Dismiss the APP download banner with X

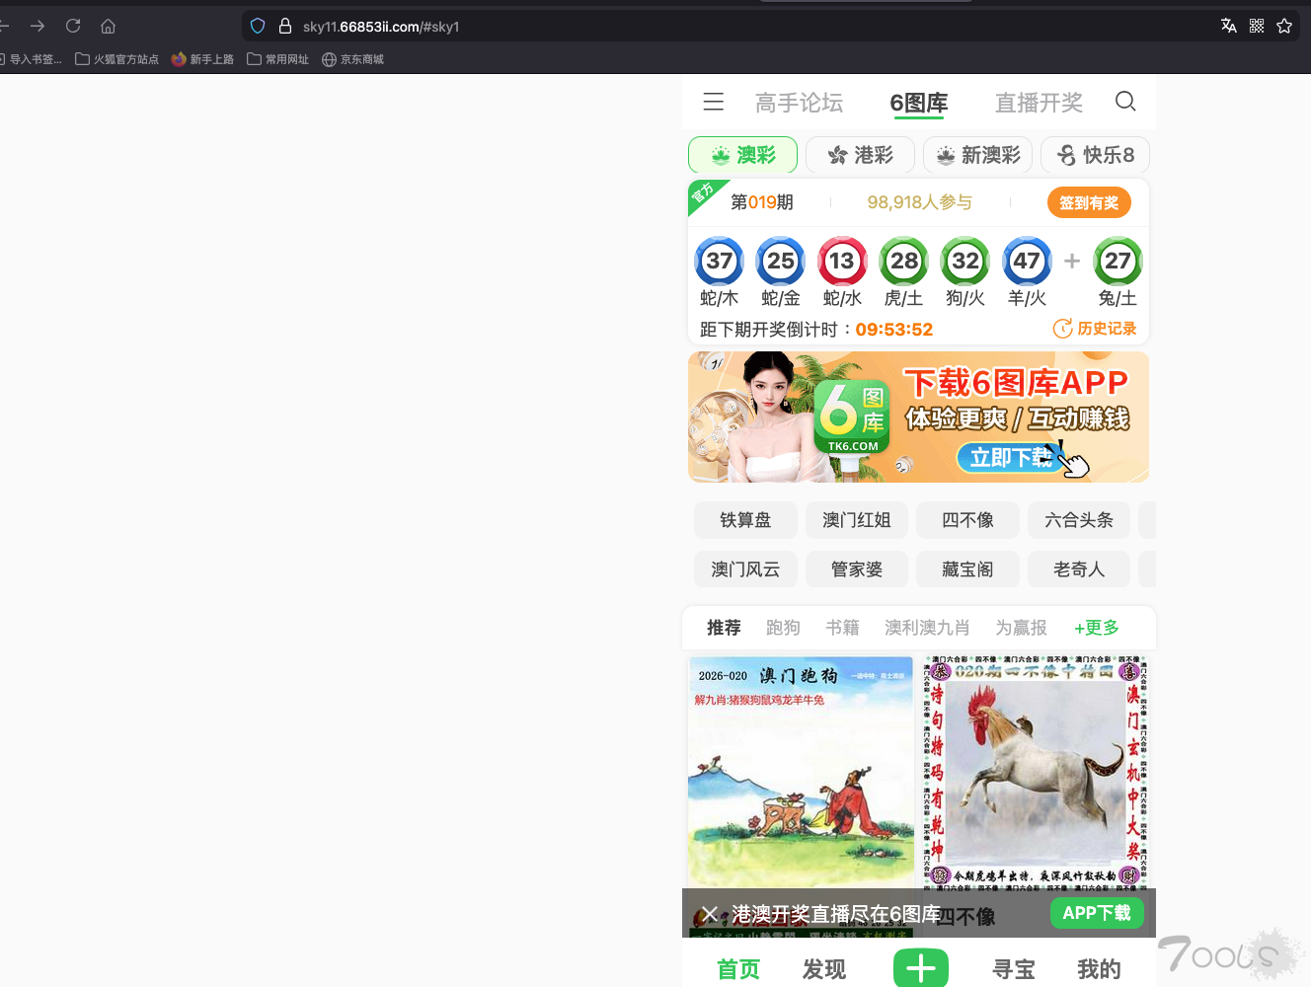[709, 914]
